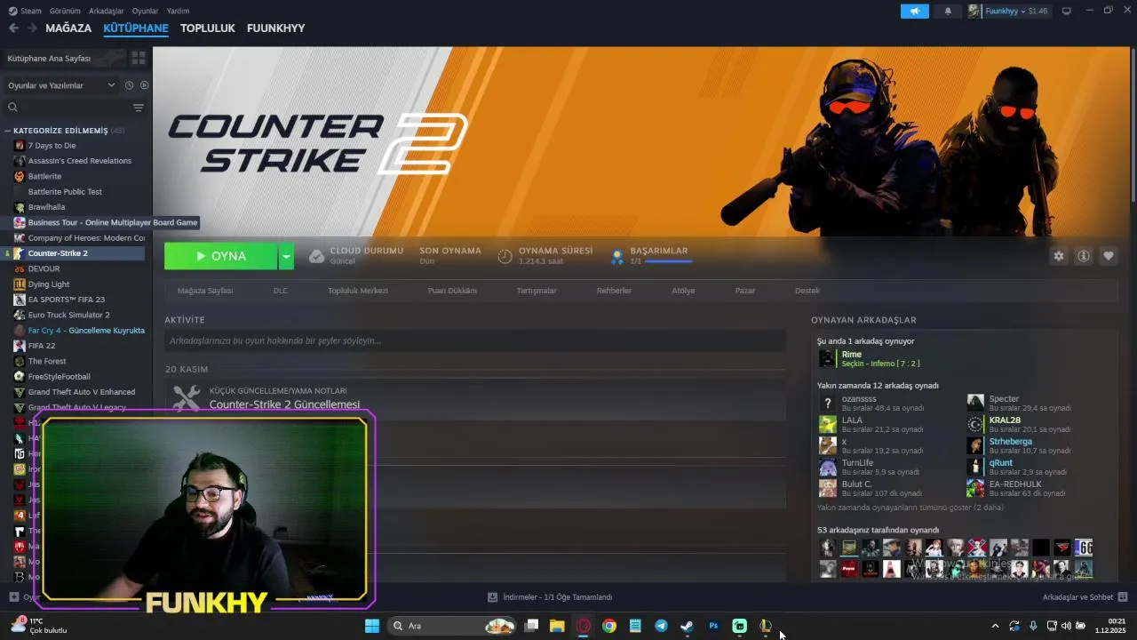The image size is (1137, 640).
Task: Open the DLC link
Action: coord(280,291)
